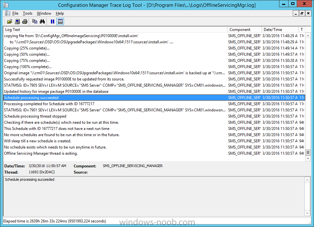Screen dimensions: 314x227
Task: Select the STATMSG: ID=7901 row
Action: pyautogui.click(x=154, y=110)
